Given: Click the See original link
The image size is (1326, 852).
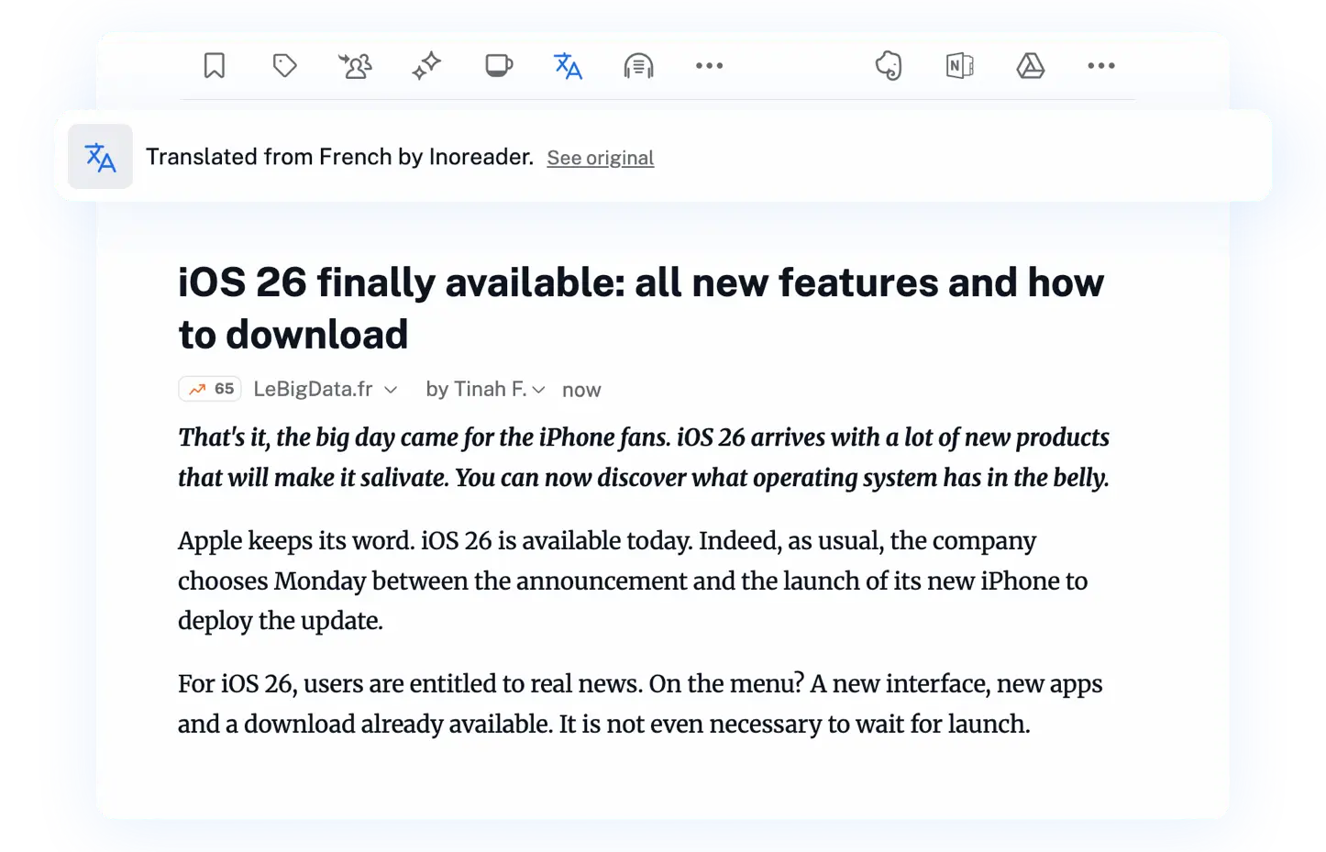Looking at the screenshot, I should 601,158.
